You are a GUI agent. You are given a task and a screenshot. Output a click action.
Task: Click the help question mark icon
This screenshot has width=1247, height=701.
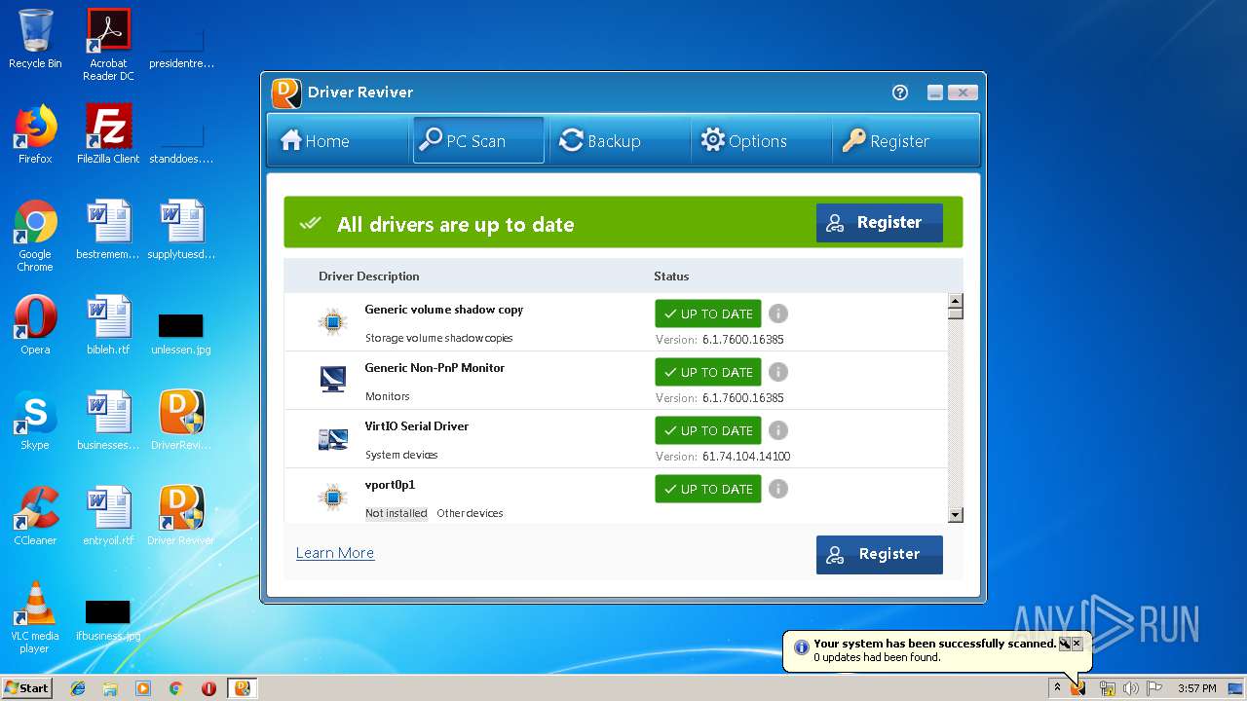tap(900, 92)
